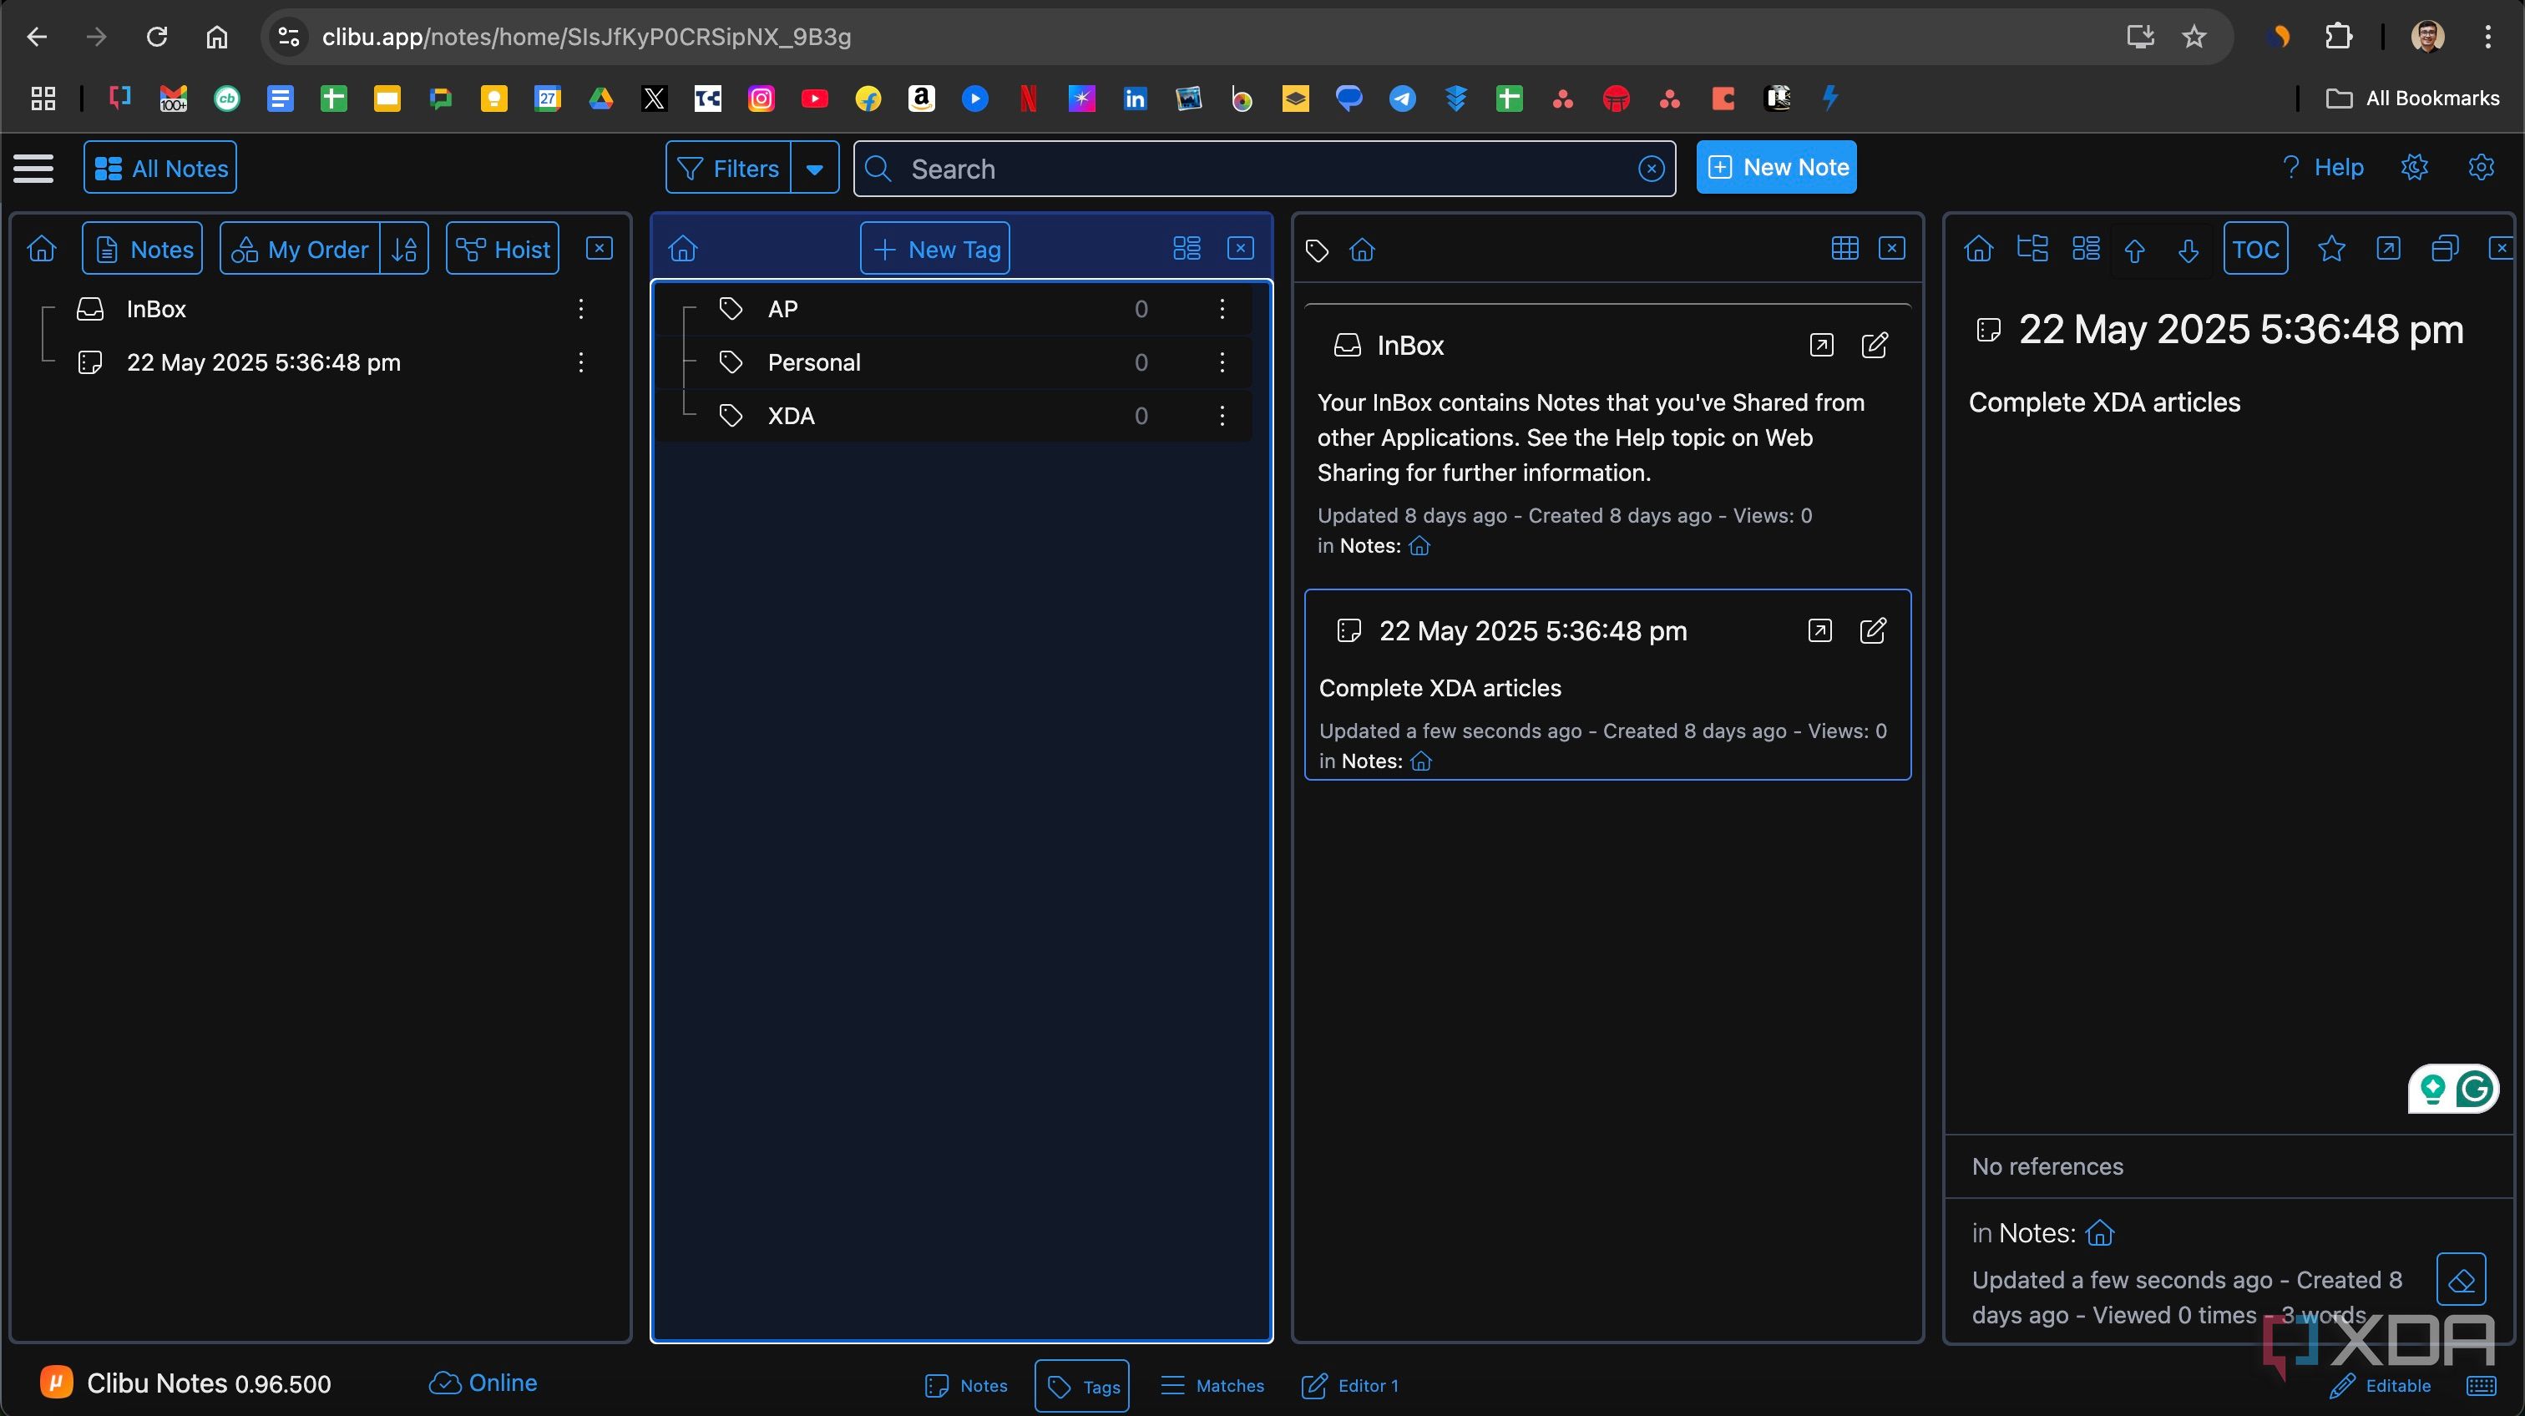Open the Filters button
Viewport: 2525px width, 1416px height.
(x=728, y=169)
